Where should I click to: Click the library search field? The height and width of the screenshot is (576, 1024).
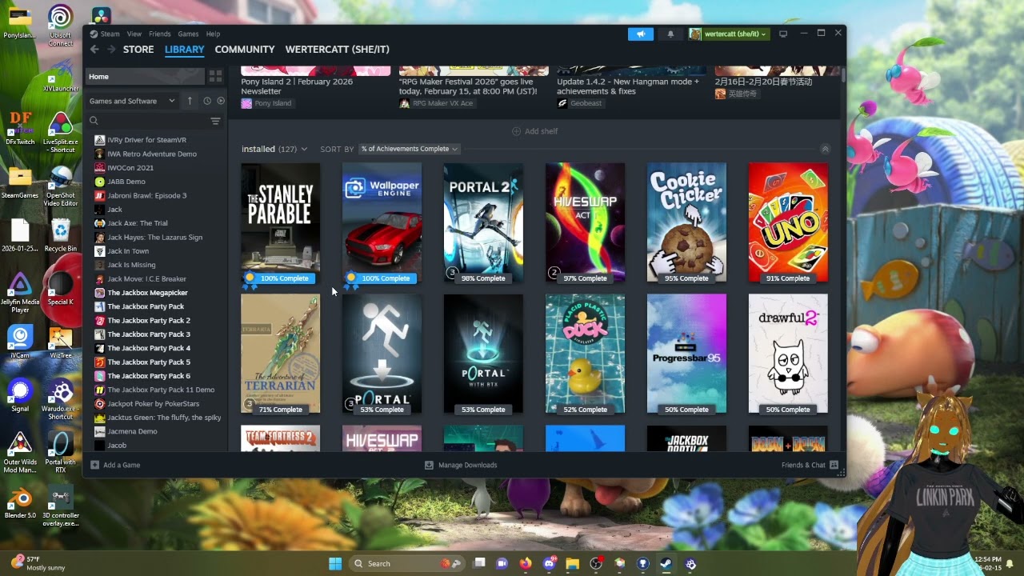(146, 121)
